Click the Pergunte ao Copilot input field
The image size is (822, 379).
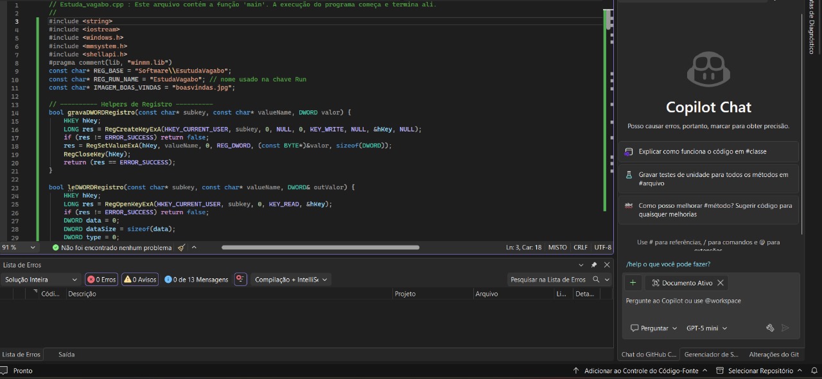(x=706, y=301)
